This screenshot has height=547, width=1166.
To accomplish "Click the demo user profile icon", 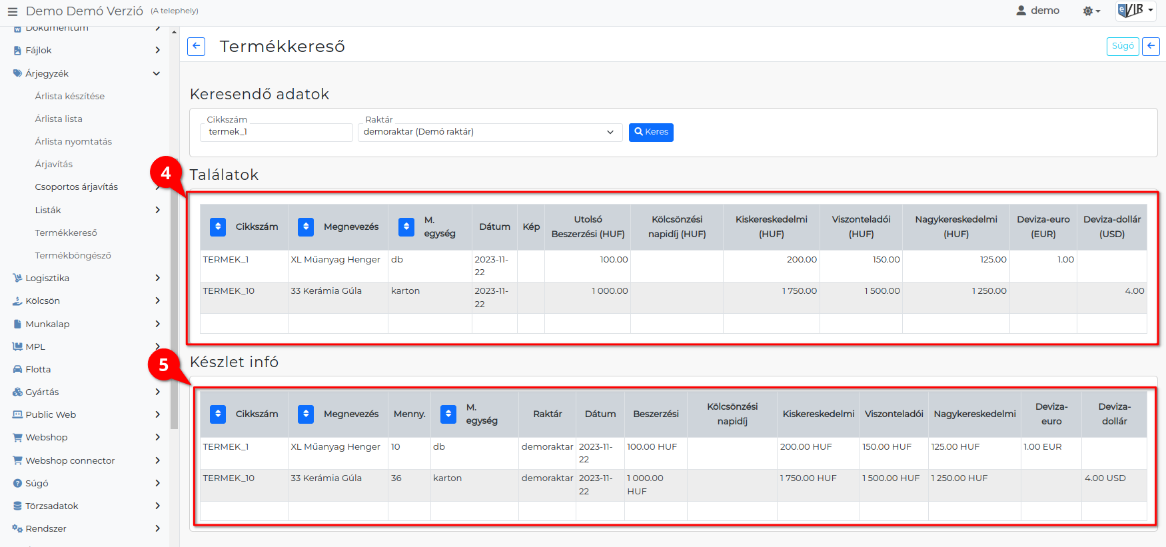I will pos(1021,11).
